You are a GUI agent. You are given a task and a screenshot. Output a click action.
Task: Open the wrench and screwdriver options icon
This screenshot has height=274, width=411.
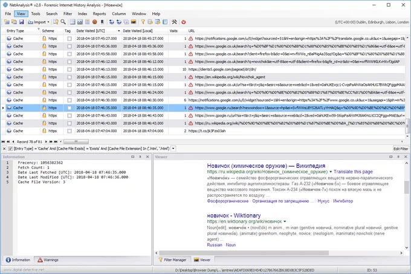174,22
